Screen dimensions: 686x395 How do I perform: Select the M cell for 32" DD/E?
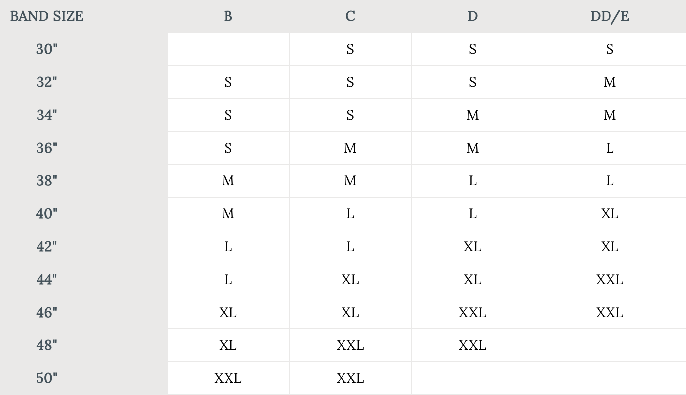pyautogui.click(x=610, y=82)
